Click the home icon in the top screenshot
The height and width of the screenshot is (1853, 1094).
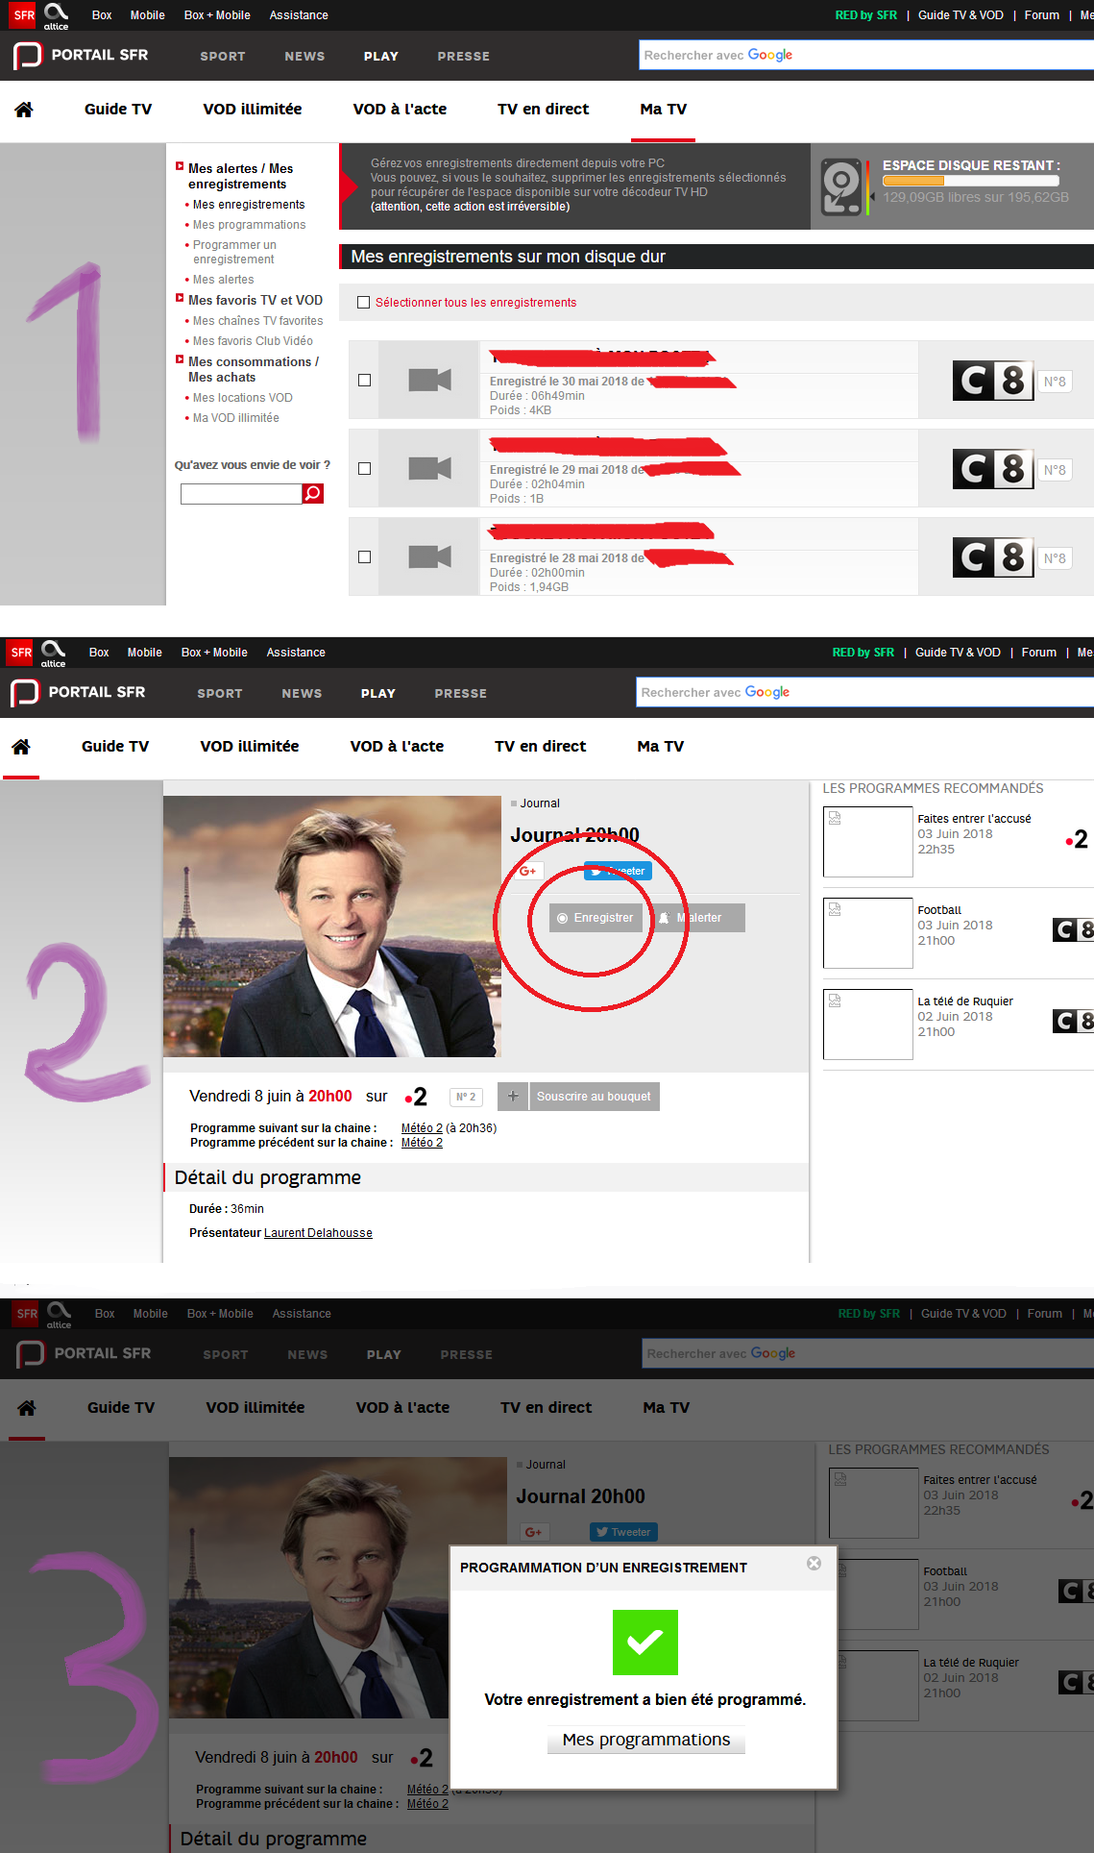pos(24,110)
